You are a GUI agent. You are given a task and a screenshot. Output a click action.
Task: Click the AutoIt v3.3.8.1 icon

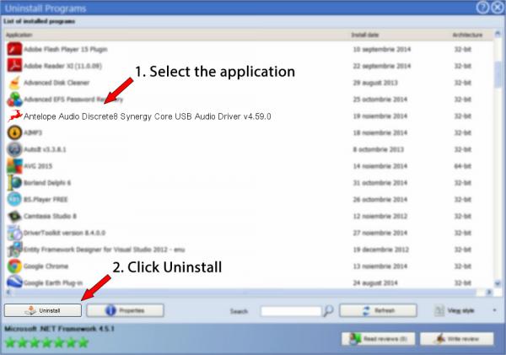14,149
